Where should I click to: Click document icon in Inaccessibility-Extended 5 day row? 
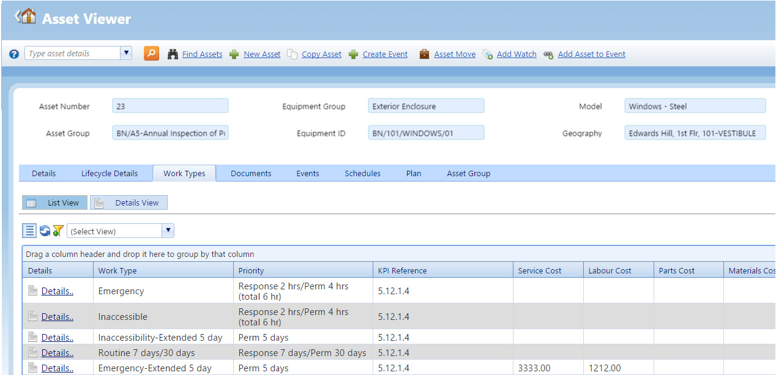tap(33, 337)
